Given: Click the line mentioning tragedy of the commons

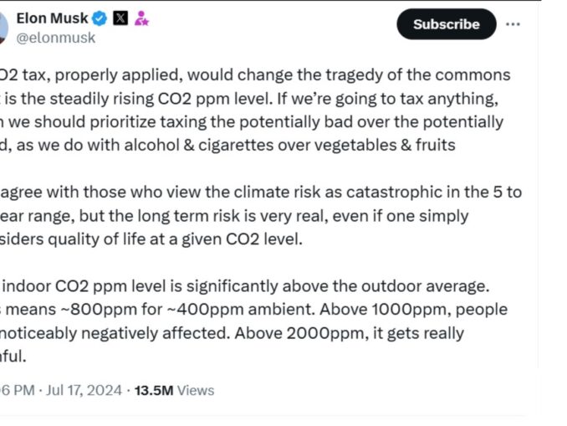Looking at the screenshot, I should 255,74.
